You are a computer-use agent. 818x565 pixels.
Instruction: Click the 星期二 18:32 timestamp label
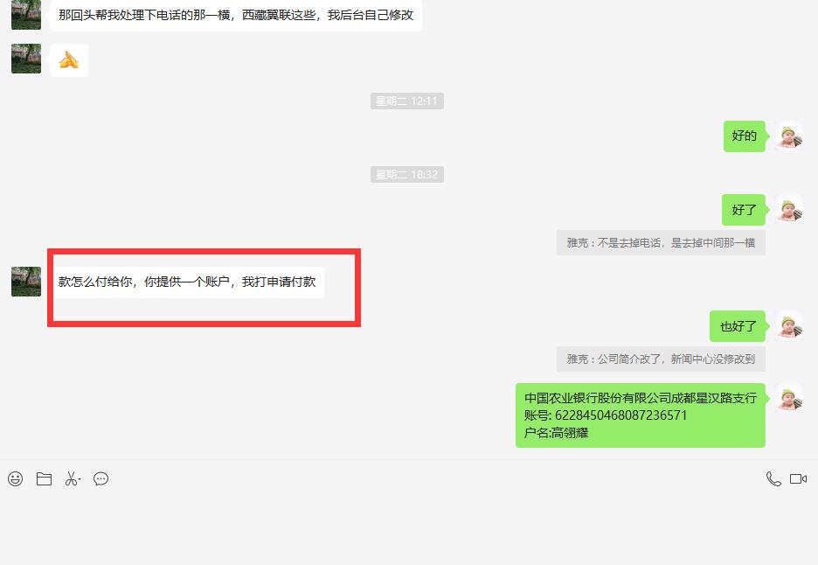[406, 175]
